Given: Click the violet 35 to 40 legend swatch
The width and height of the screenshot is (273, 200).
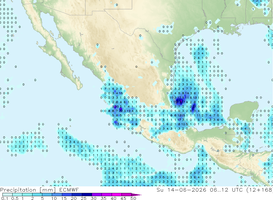Looking at the screenshot, I should 106,195.
